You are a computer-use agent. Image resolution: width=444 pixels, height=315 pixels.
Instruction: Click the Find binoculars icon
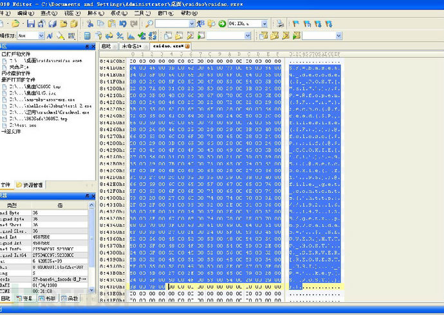click(x=149, y=24)
